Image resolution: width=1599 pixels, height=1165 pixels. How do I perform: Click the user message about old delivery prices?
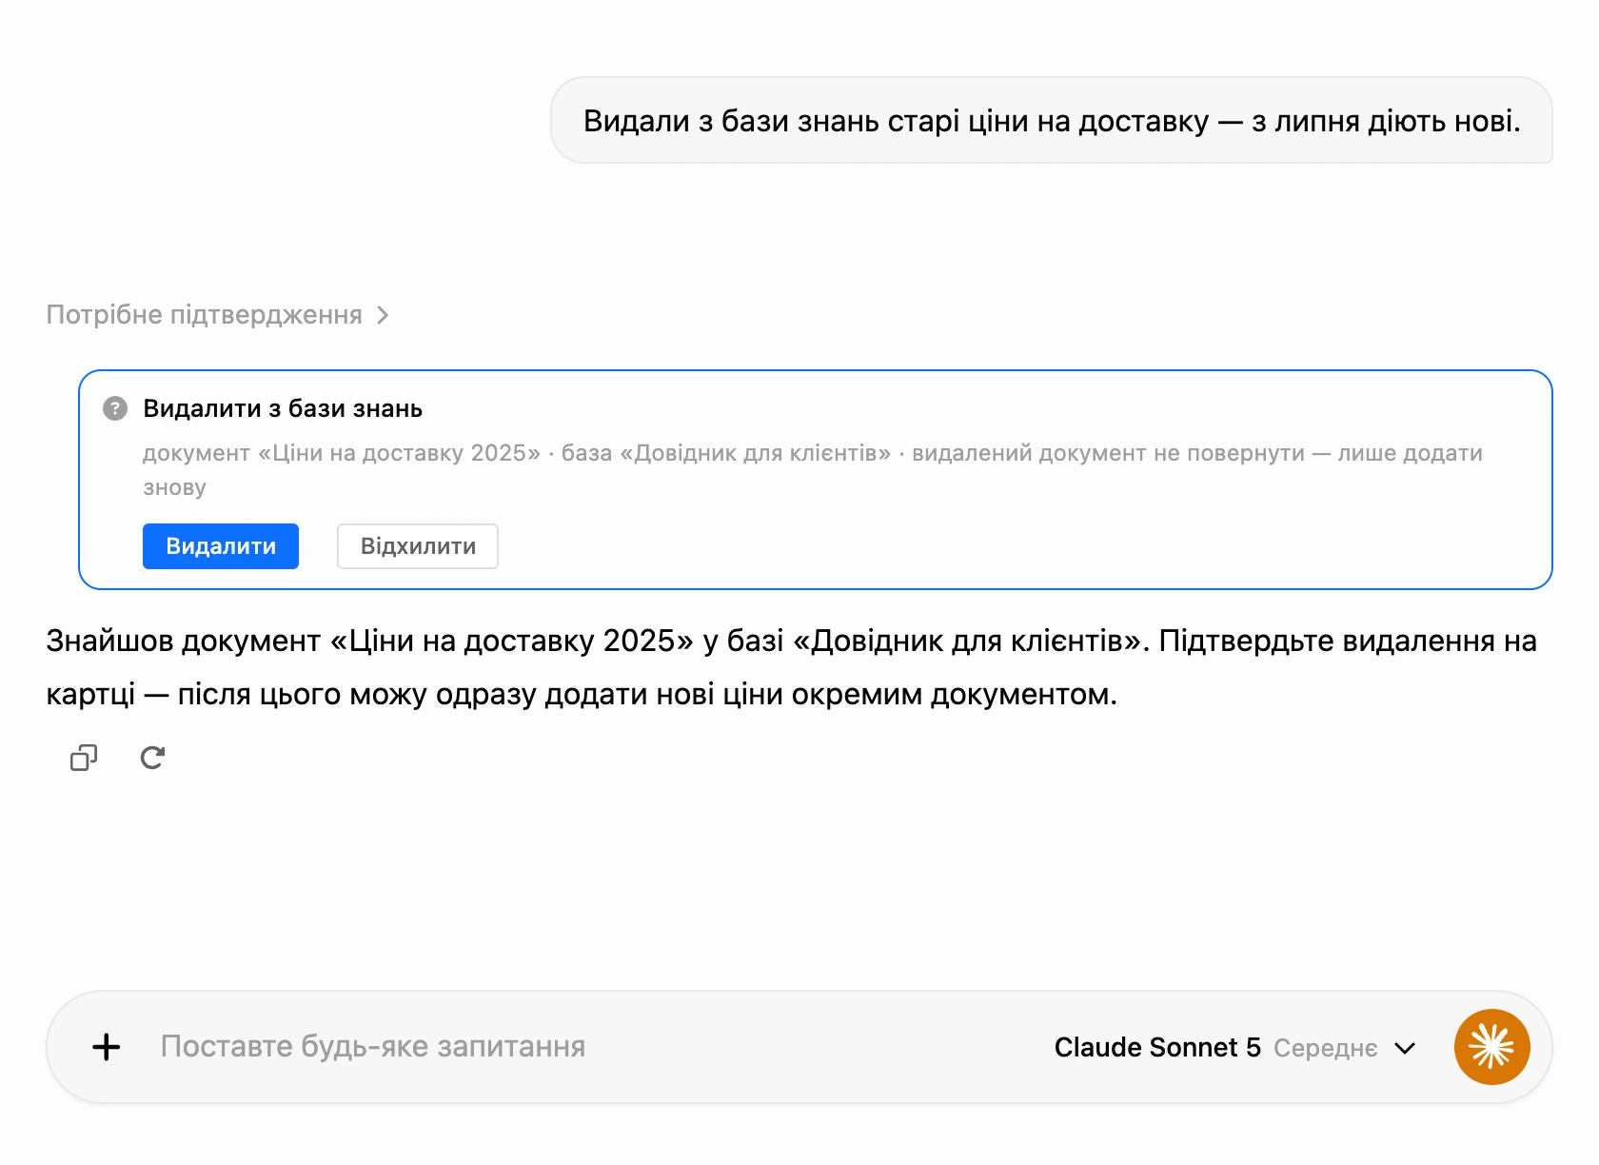1052,121
